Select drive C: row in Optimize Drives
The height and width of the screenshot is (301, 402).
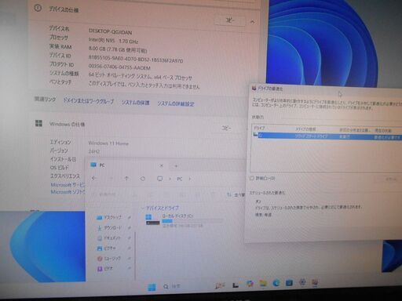pyautogui.click(x=327, y=136)
